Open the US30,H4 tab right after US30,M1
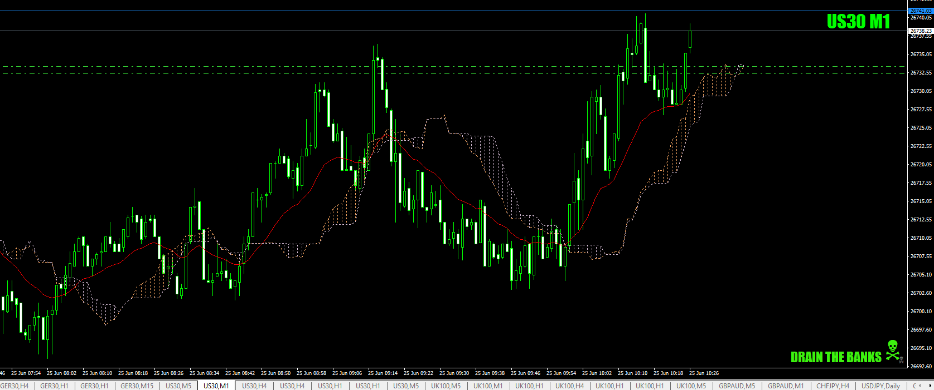Viewport: 934px width, 390px height. pos(254,386)
